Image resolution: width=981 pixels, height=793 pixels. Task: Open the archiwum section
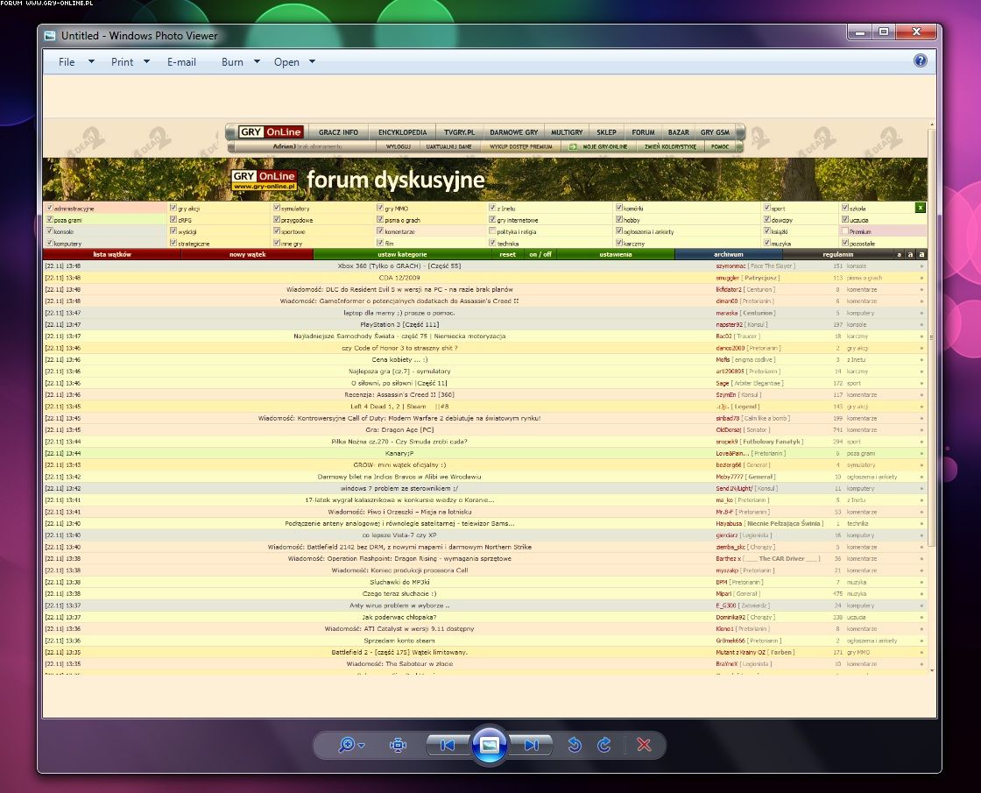coord(729,254)
